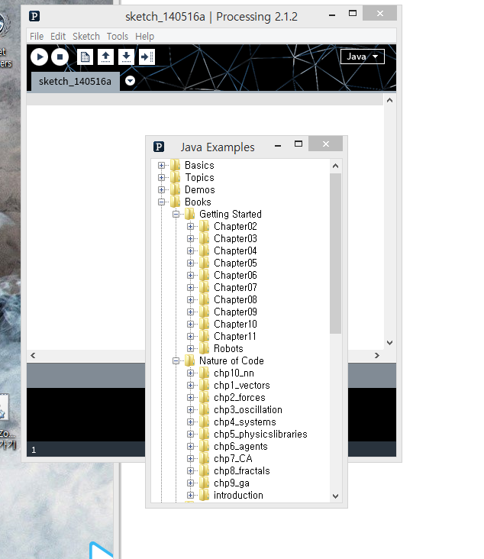Screen dimensions: 484x559
Task: Expand the Demos folder
Action: (x=161, y=189)
